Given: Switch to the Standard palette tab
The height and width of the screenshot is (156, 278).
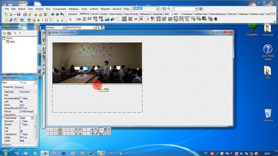Looking at the screenshot, I should [x=73, y=14].
